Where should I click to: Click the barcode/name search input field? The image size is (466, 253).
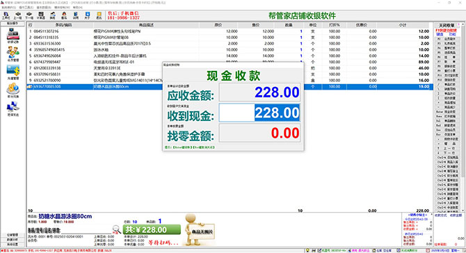(x=86, y=231)
